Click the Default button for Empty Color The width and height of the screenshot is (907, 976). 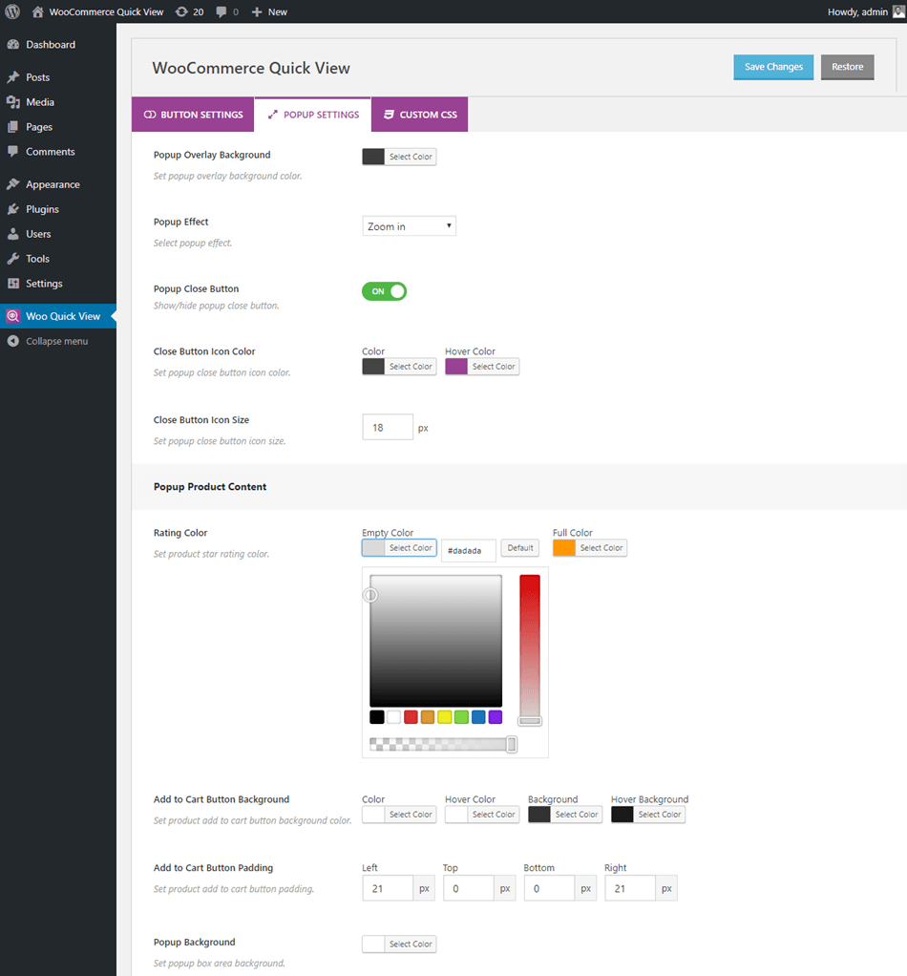[520, 548]
